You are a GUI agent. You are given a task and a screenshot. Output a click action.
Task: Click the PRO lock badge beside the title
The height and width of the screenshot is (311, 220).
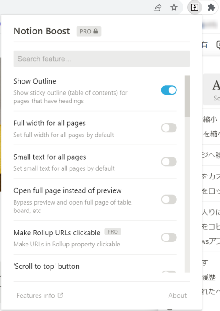coord(89,31)
